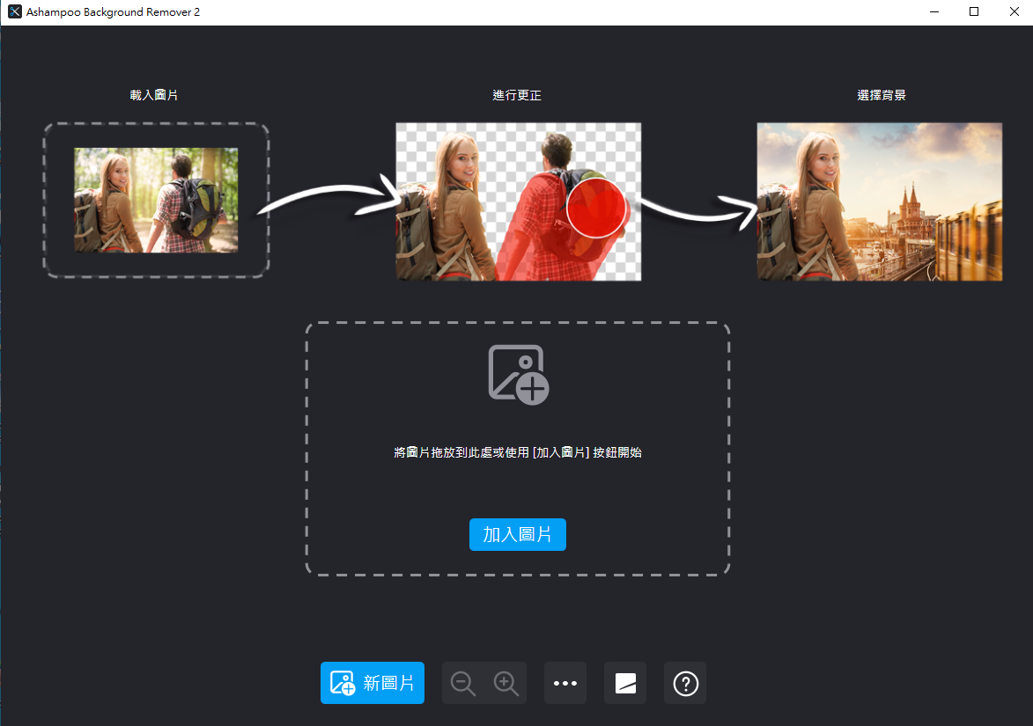1033x726 pixels.
Task: Click the 選擇背景 city background preview image
Action: (880, 202)
